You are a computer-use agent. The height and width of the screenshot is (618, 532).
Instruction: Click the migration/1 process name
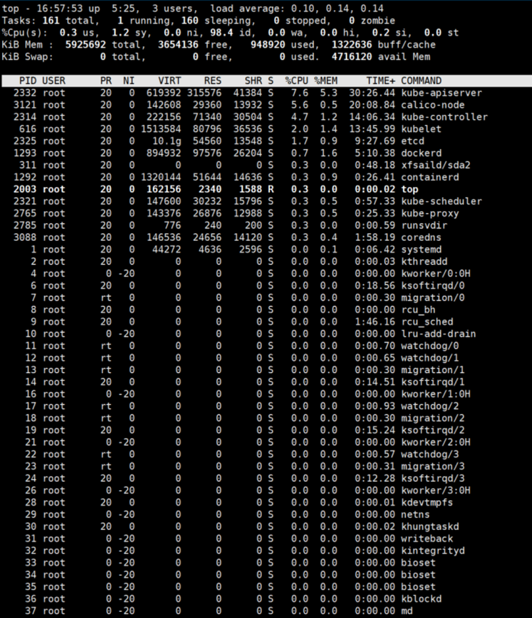433,370
